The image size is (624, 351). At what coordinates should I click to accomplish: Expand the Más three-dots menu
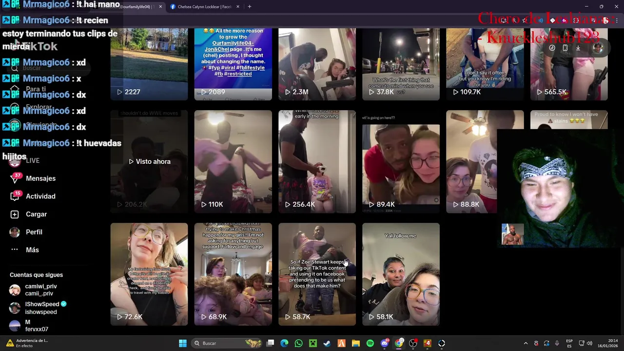[15, 250]
